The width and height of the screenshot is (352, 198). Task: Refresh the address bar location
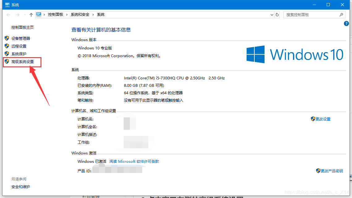coord(277,15)
